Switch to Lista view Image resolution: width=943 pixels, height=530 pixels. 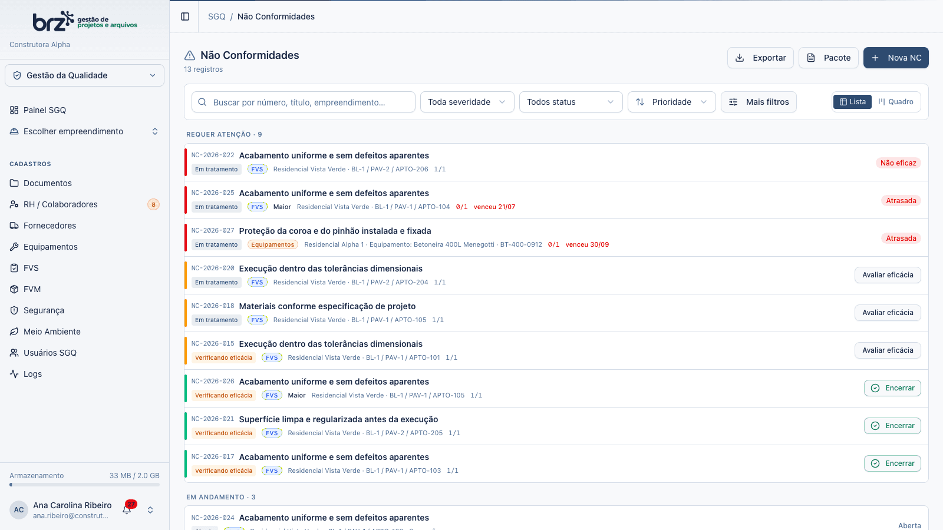click(x=852, y=102)
